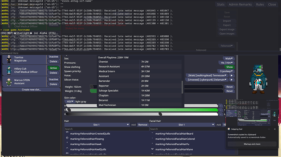Decrease hue value with minus button

click(x=221, y=106)
